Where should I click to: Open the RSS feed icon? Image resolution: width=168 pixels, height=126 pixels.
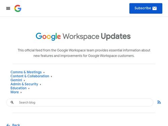[159, 102]
